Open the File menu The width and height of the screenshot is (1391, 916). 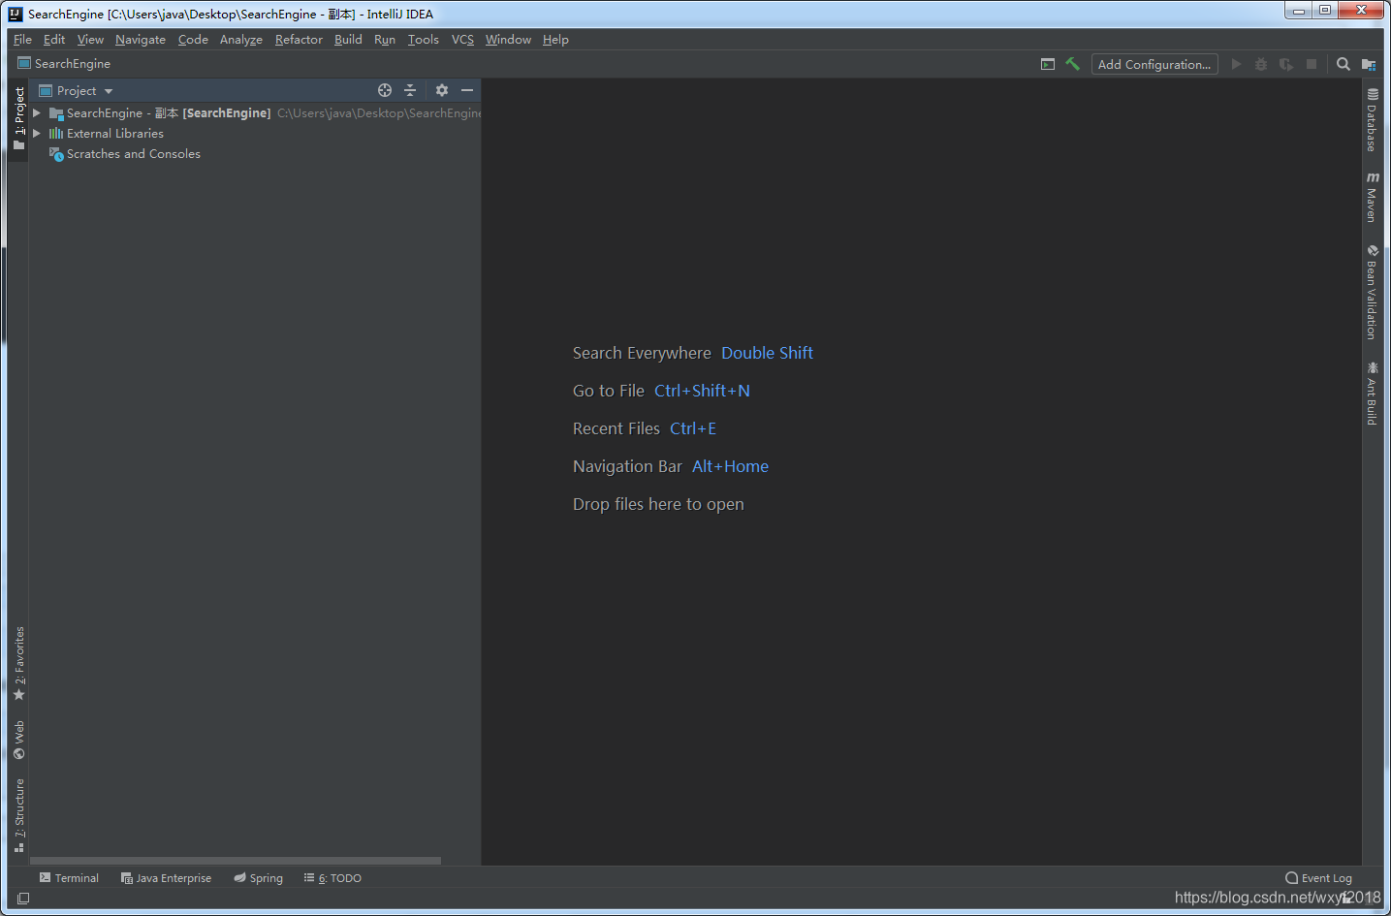point(22,40)
